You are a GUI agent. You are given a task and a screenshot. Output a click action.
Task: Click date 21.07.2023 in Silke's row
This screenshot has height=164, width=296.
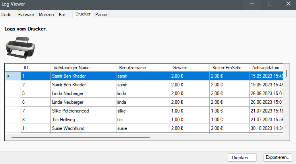[266, 111]
